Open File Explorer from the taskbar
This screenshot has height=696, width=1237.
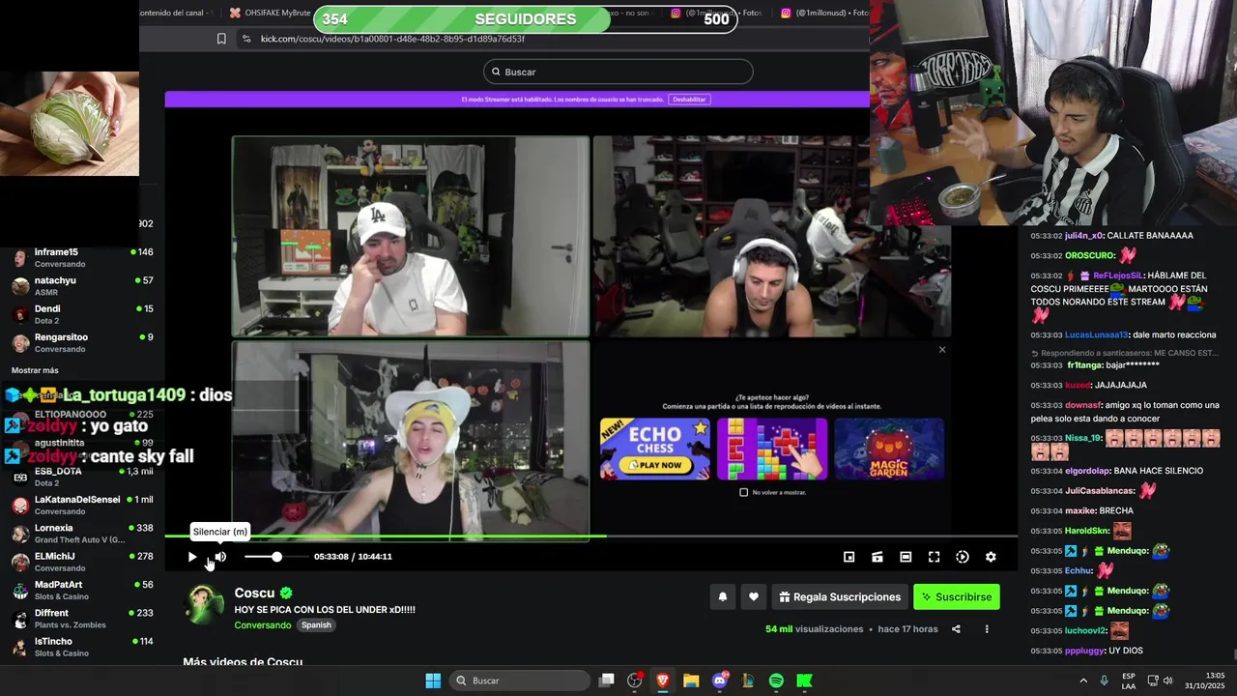pos(691,681)
